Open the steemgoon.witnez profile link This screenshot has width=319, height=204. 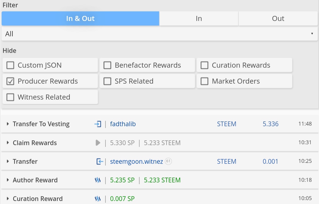tap(136, 161)
